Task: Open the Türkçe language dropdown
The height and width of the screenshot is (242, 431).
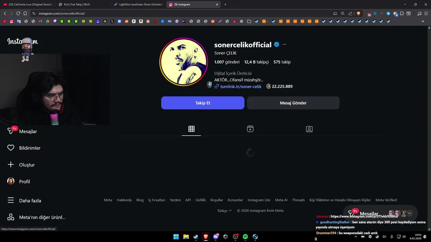Action: pos(225,210)
